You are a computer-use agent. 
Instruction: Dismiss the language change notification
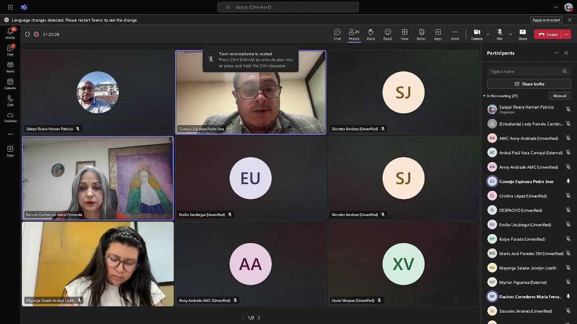click(569, 20)
